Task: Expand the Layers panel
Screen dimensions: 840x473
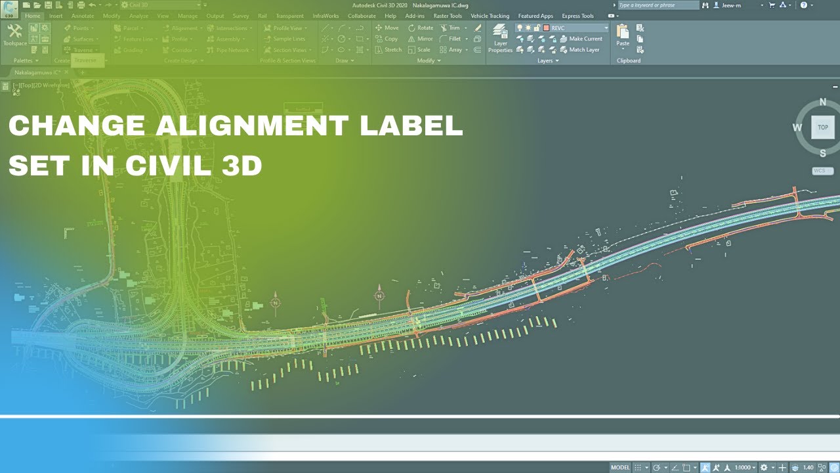Action: point(548,60)
